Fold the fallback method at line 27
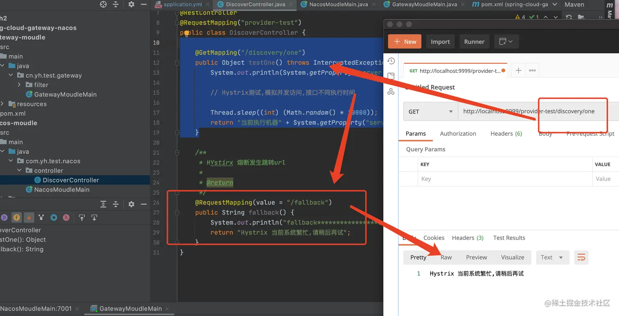This screenshot has height=316, width=619. [177, 212]
